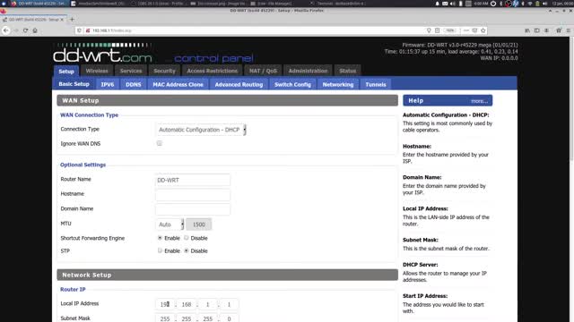Select Disable for STP
This screenshot has height=322, width=574.
coord(187,250)
